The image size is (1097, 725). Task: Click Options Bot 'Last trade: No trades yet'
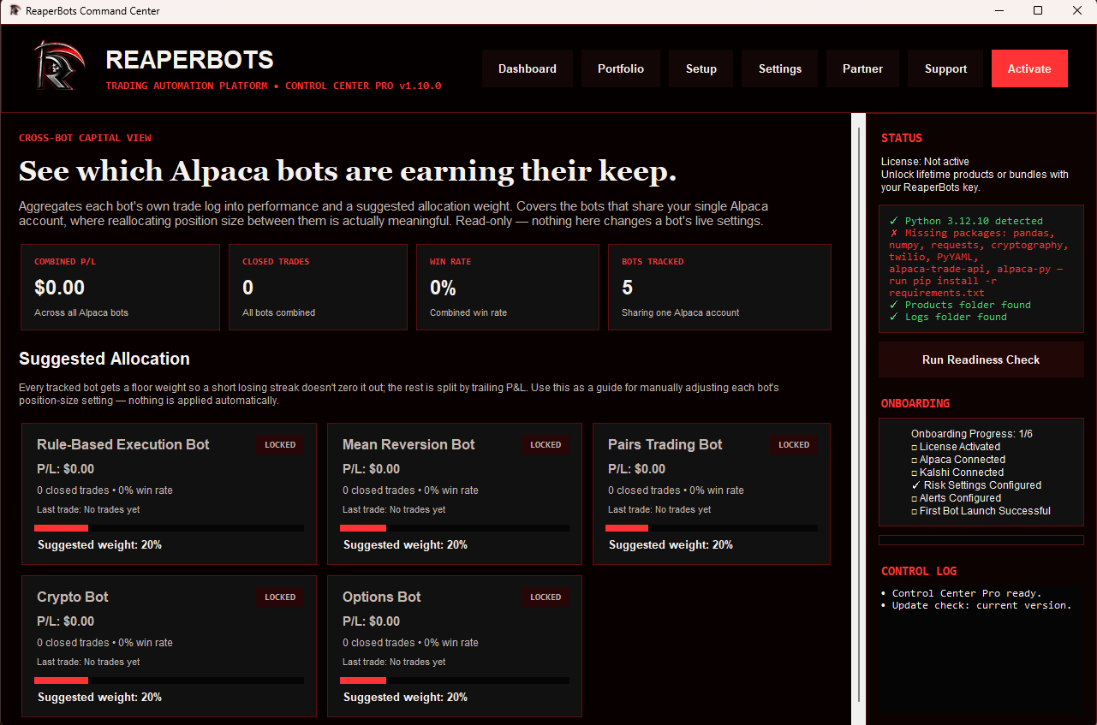[394, 662]
